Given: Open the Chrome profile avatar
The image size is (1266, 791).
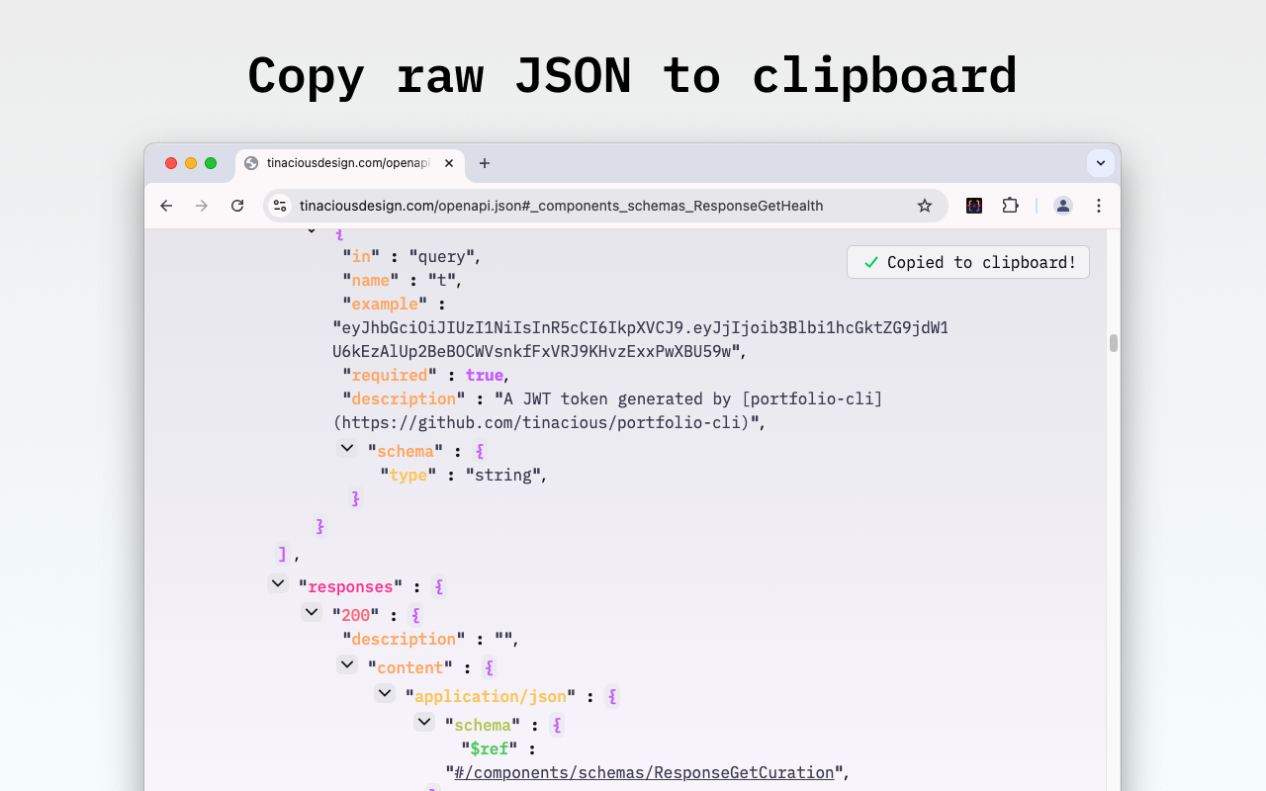Looking at the screenshot, I should click(1063, 206).
